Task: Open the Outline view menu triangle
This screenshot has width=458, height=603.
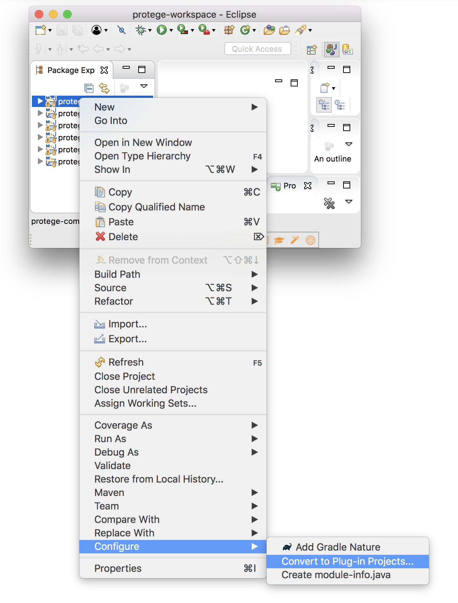Action: click(349, 144)
